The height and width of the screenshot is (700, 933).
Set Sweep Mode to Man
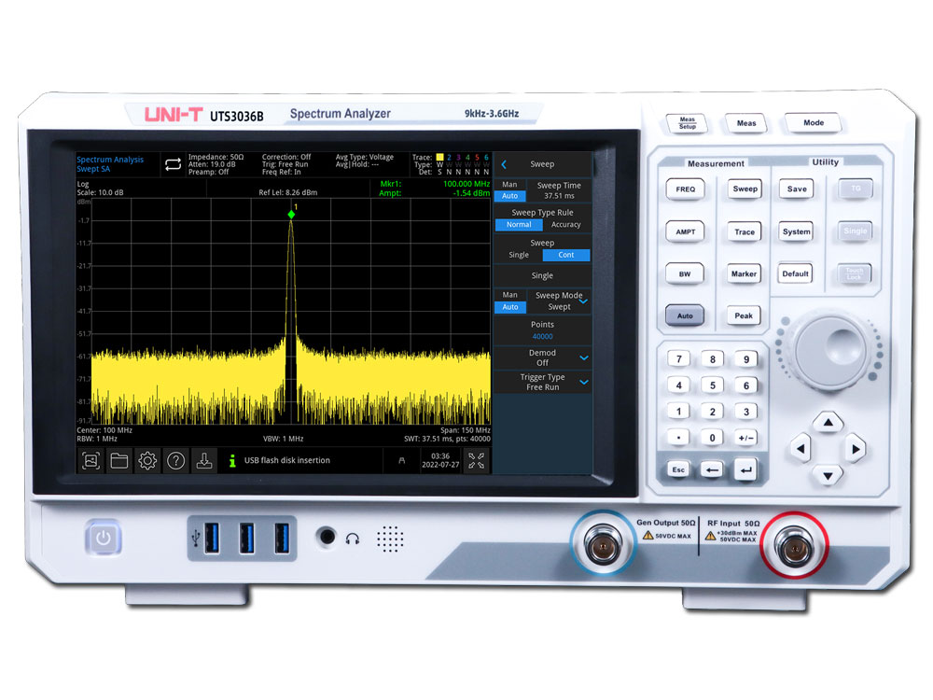click(510, 295)
